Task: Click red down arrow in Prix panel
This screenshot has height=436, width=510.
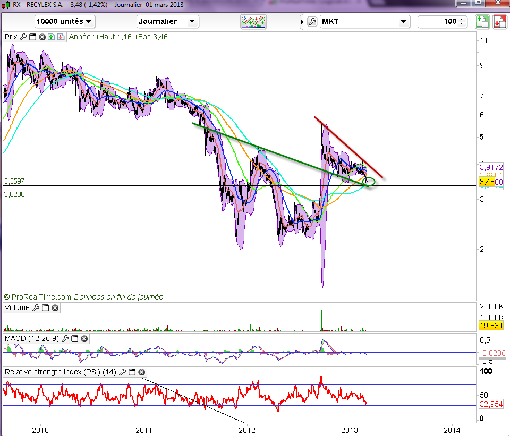Action: 61,37
